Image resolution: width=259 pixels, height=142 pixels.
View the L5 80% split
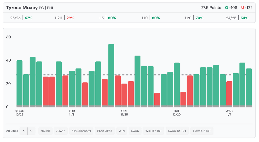[107, 18]
